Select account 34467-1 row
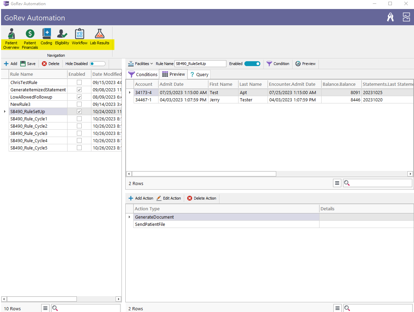Viewport: 414px width, 312px height. pos(273,100)
